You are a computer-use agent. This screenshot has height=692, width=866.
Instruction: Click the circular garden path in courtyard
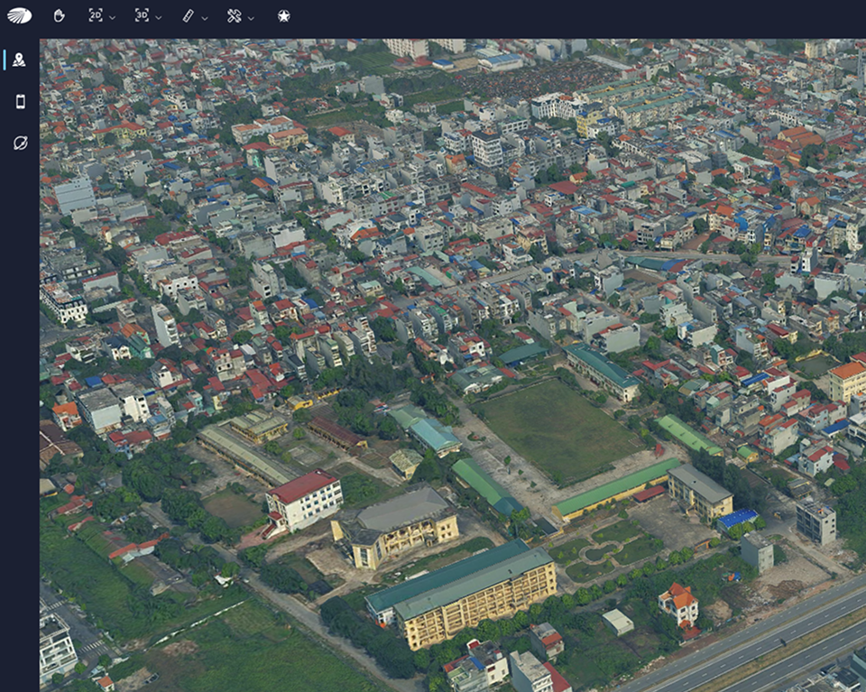coord(603,551)
